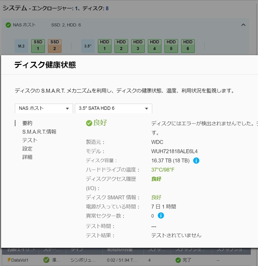258x266 pixels.
Task: Open the 詳細 tab
Action: click(27, 157)
